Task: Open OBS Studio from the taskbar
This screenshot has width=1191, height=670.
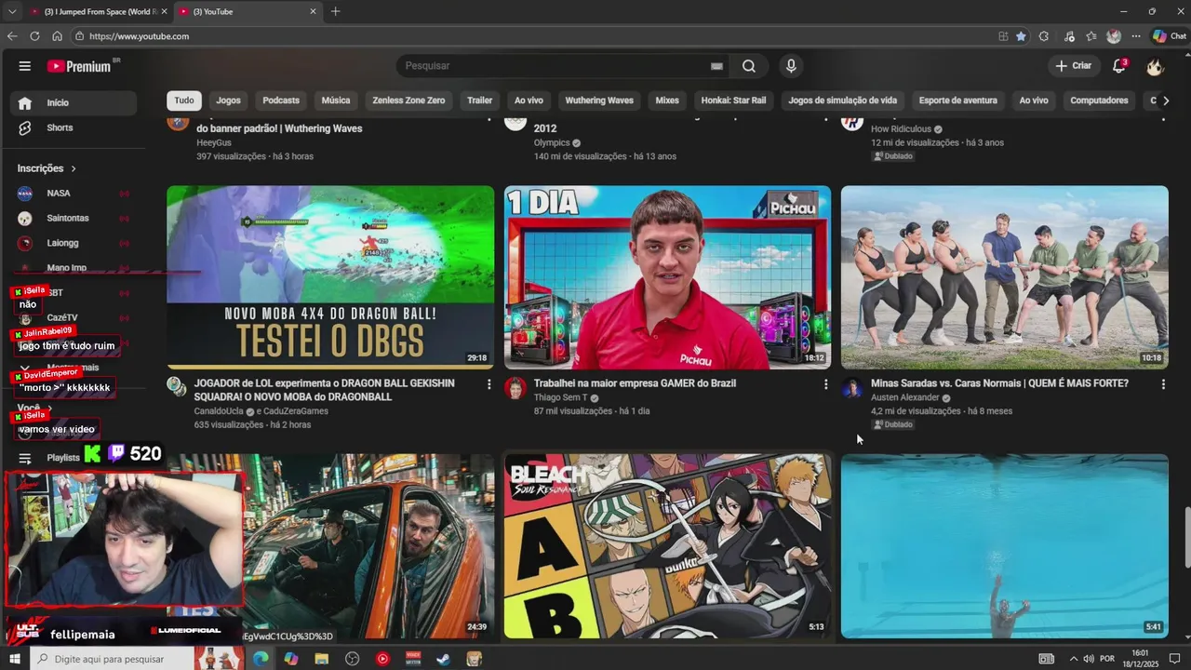Action: coord(352,659)
